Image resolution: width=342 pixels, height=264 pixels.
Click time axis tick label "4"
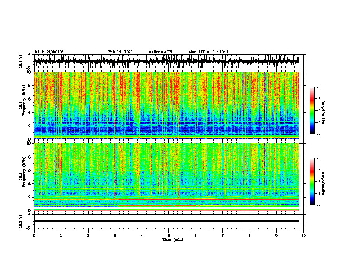pos(142,236)
